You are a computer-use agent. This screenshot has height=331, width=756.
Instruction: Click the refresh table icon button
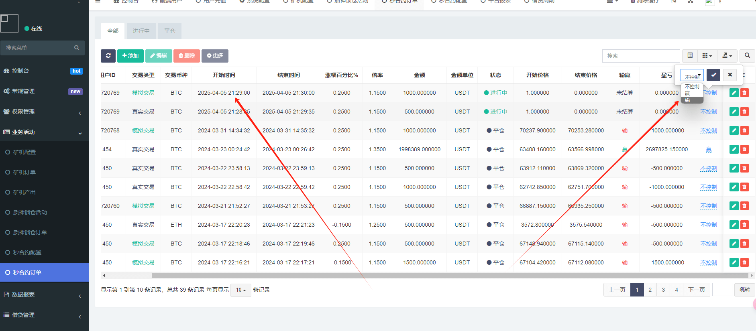[x=108, y=56]
